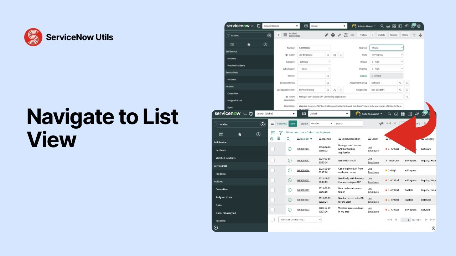The width and height of the screenshot is (456, 256).
Task: Open Default [Global] picker in list window
Action: coord(276,114)
